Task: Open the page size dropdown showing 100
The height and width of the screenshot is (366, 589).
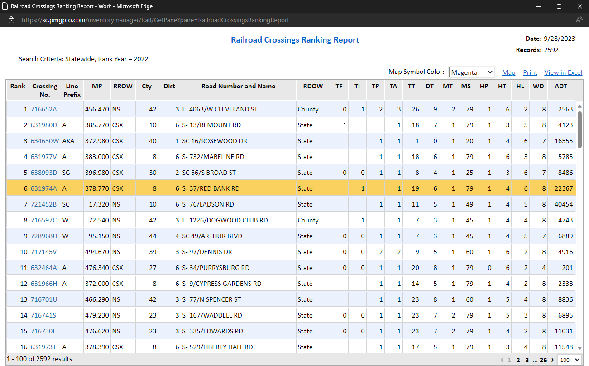Action: [x=570, y=360]
